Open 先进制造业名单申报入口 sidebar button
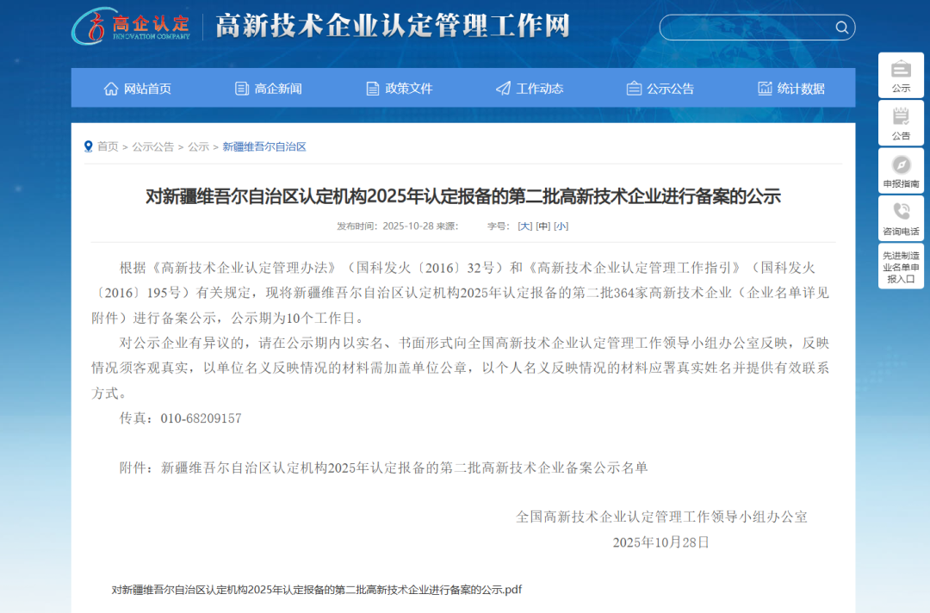The height and width of the screenshot is (613, 930). click(901, 267)
